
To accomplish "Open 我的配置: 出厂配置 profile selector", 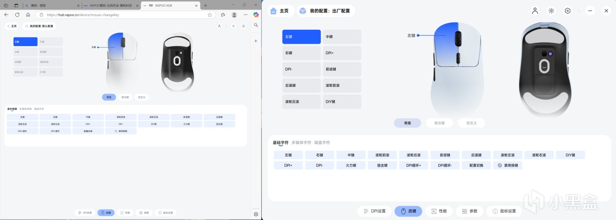I will pos(326,11).
